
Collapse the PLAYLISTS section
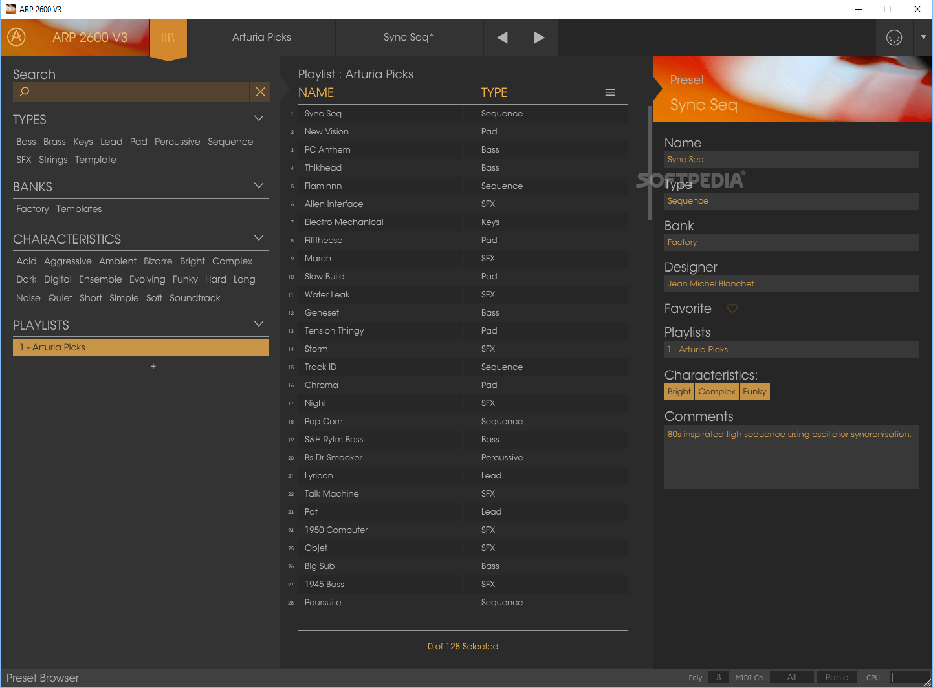coord(259,324)
